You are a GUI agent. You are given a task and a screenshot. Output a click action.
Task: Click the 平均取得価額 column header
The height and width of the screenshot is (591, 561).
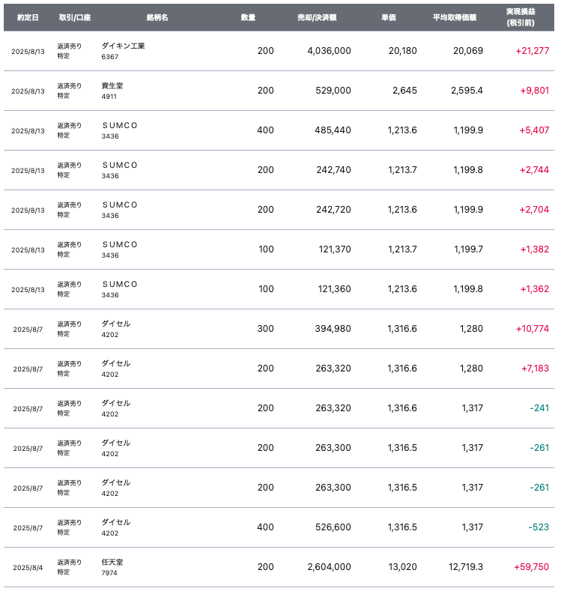point(455,17)
